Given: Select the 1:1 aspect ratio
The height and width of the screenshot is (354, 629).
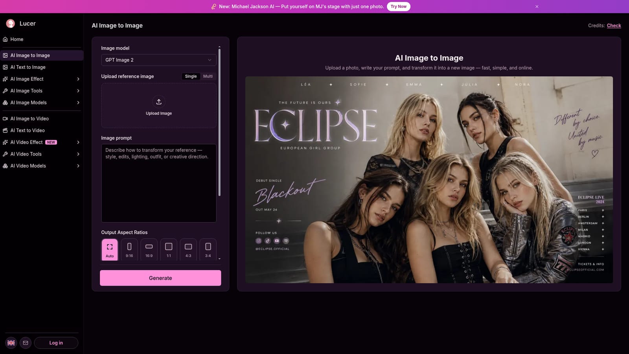Looking at the screenshot, I should click(x=169, y=249).
